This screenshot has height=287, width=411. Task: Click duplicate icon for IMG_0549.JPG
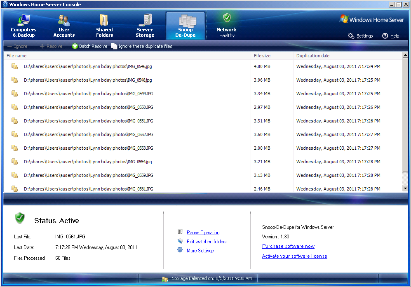[x=15, y=94]
